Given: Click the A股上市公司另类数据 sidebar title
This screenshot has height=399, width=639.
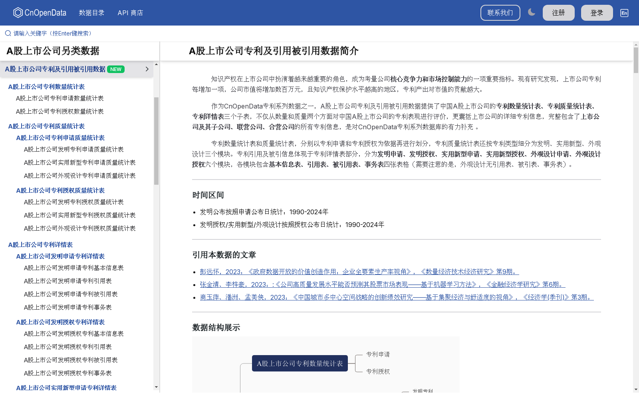Looking at the screenshot, I should (x=53, y=51).
